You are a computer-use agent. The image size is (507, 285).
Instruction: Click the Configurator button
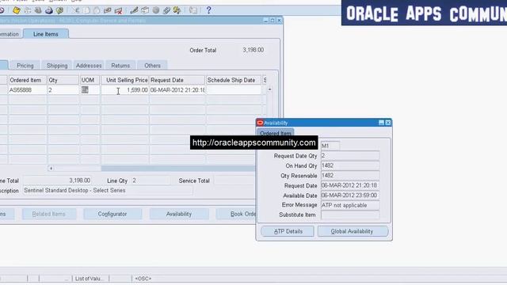[112, 214]
